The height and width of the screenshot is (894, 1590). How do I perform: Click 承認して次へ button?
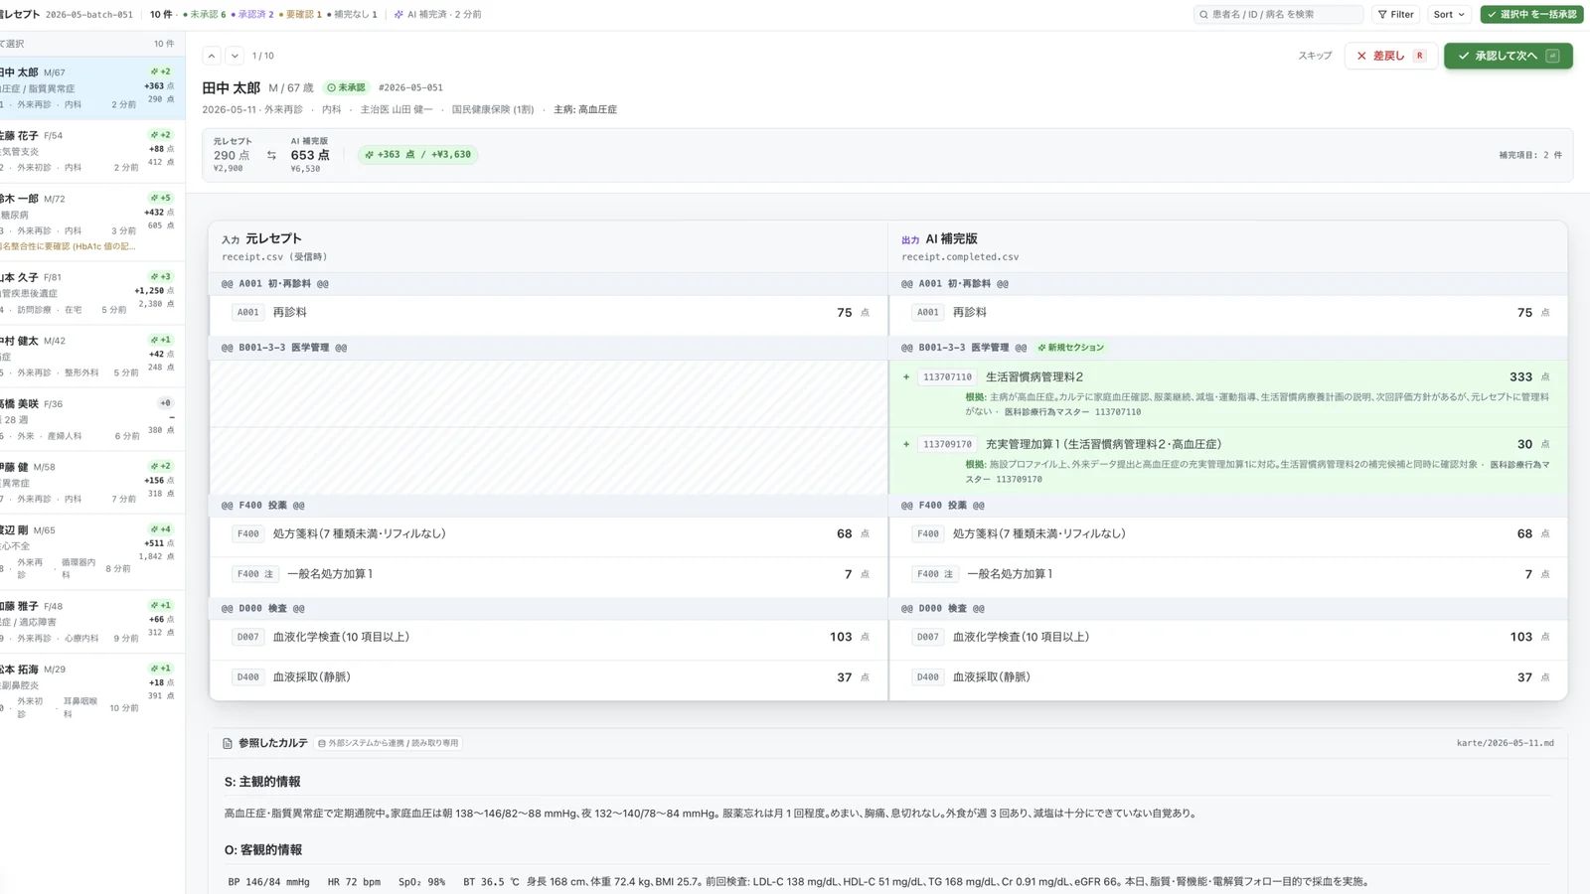1509,56
